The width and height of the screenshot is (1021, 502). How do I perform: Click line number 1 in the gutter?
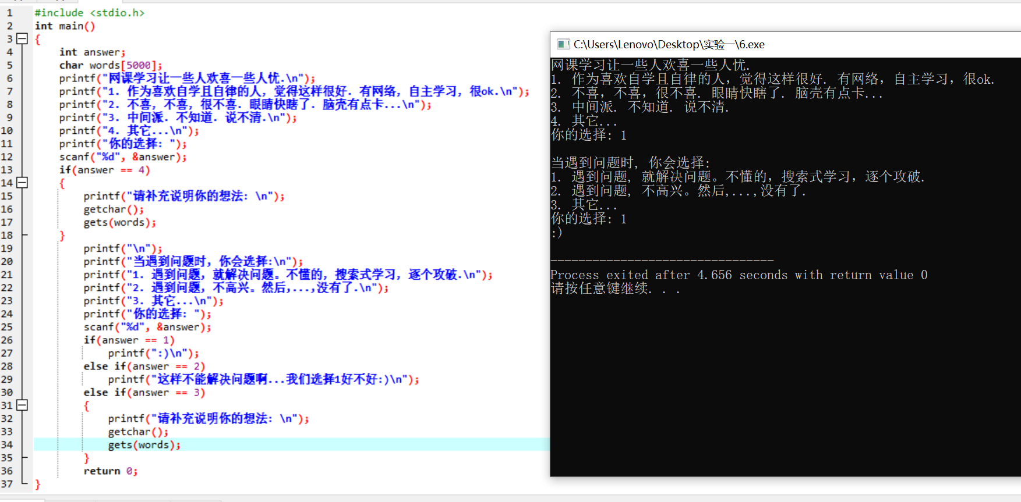click(x=9, y=13)
